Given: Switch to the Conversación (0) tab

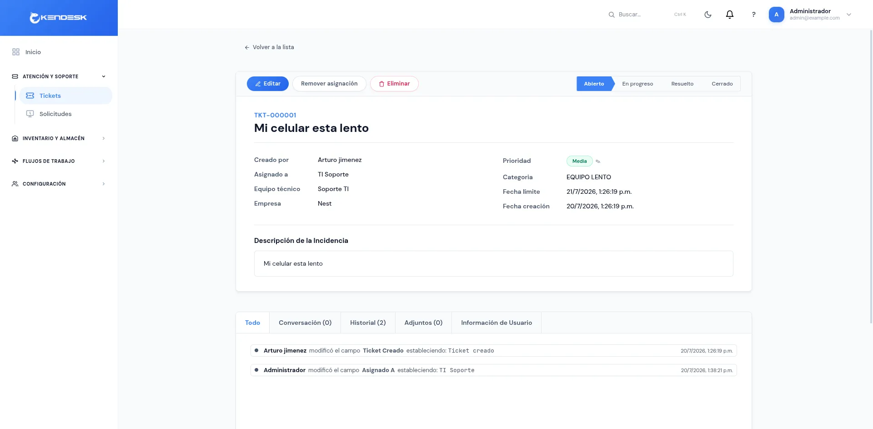Looking at the screenshot, I should click(x=305, y=323).
